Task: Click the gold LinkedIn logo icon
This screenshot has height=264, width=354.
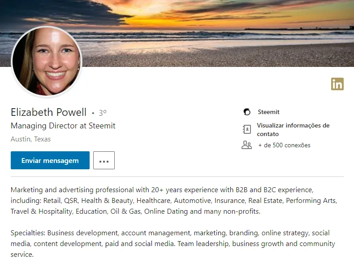Action: click(x=337, y=84)
